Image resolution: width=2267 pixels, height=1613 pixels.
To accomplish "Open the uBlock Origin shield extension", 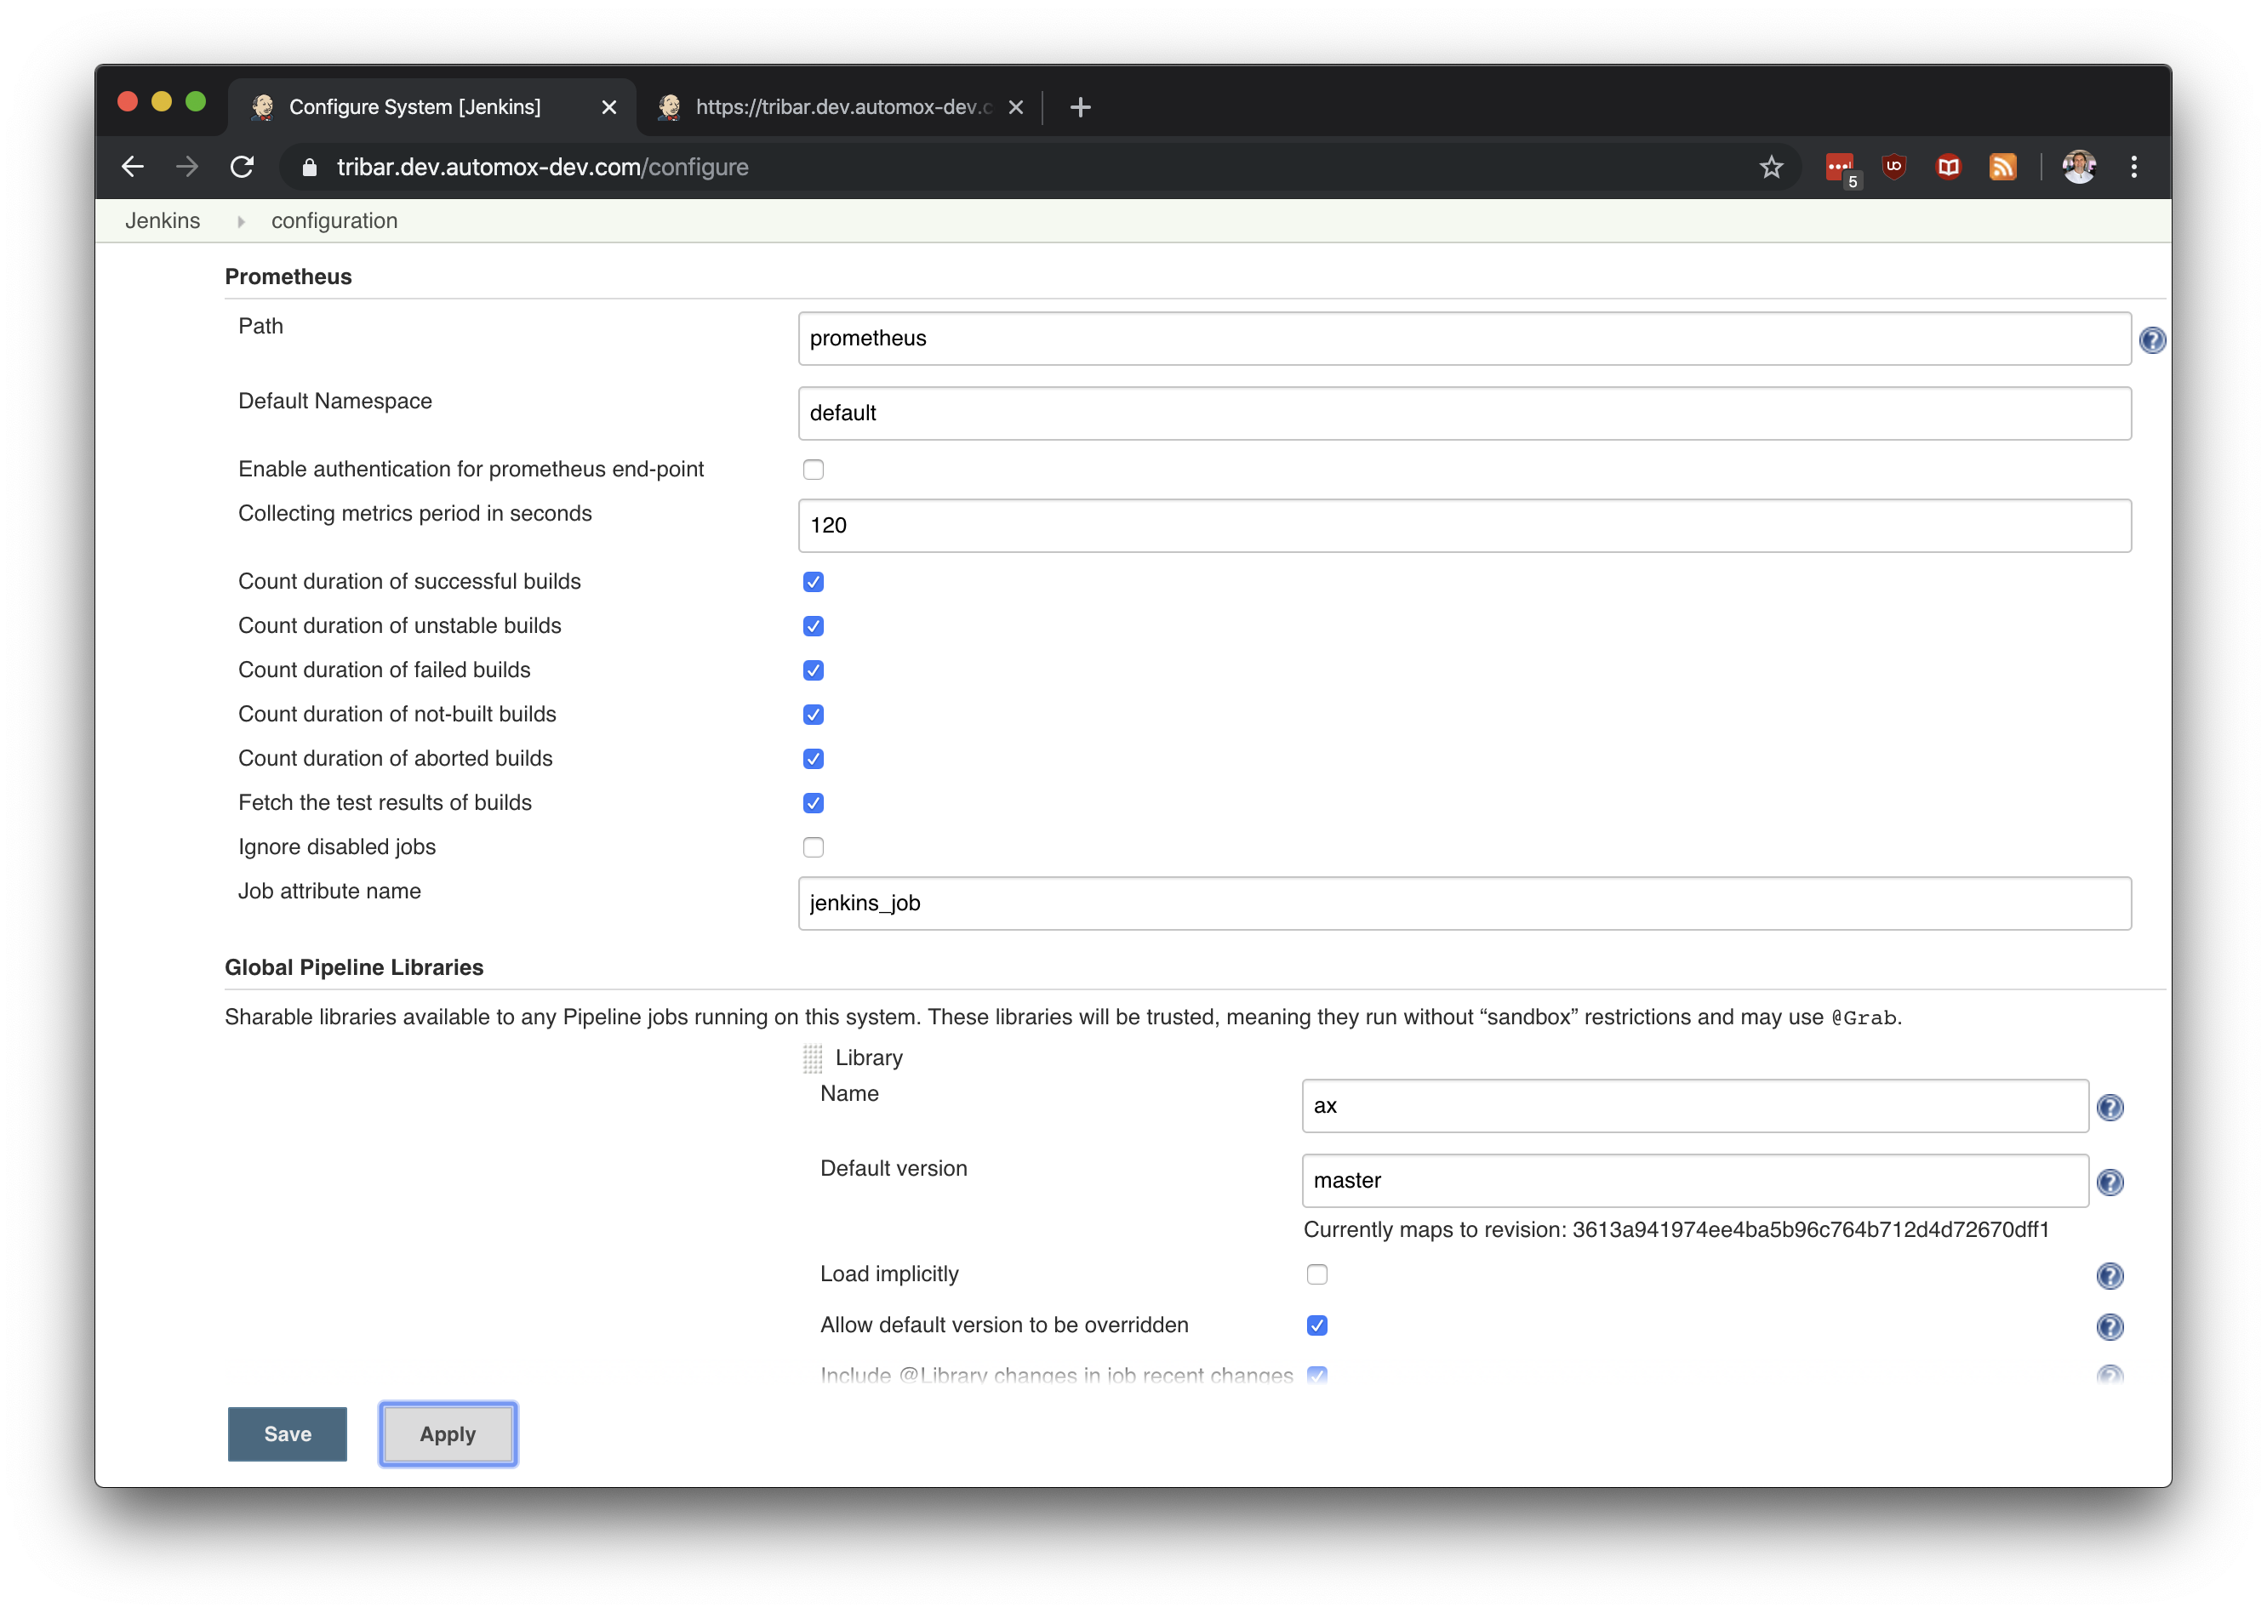I will click(1894, 167).
